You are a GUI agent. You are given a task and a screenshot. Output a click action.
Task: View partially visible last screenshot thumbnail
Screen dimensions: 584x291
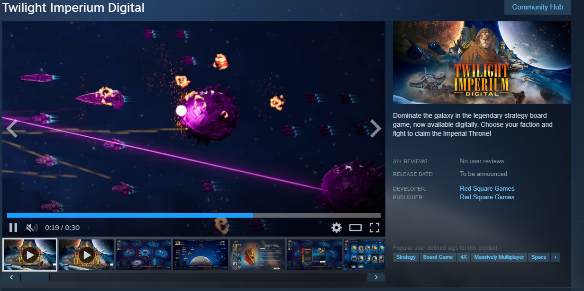pos(365,255)
